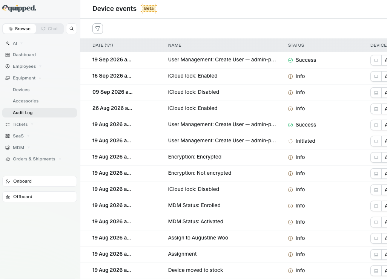
Task: Open the filter funnel button
Action: (x=98, y=29)
